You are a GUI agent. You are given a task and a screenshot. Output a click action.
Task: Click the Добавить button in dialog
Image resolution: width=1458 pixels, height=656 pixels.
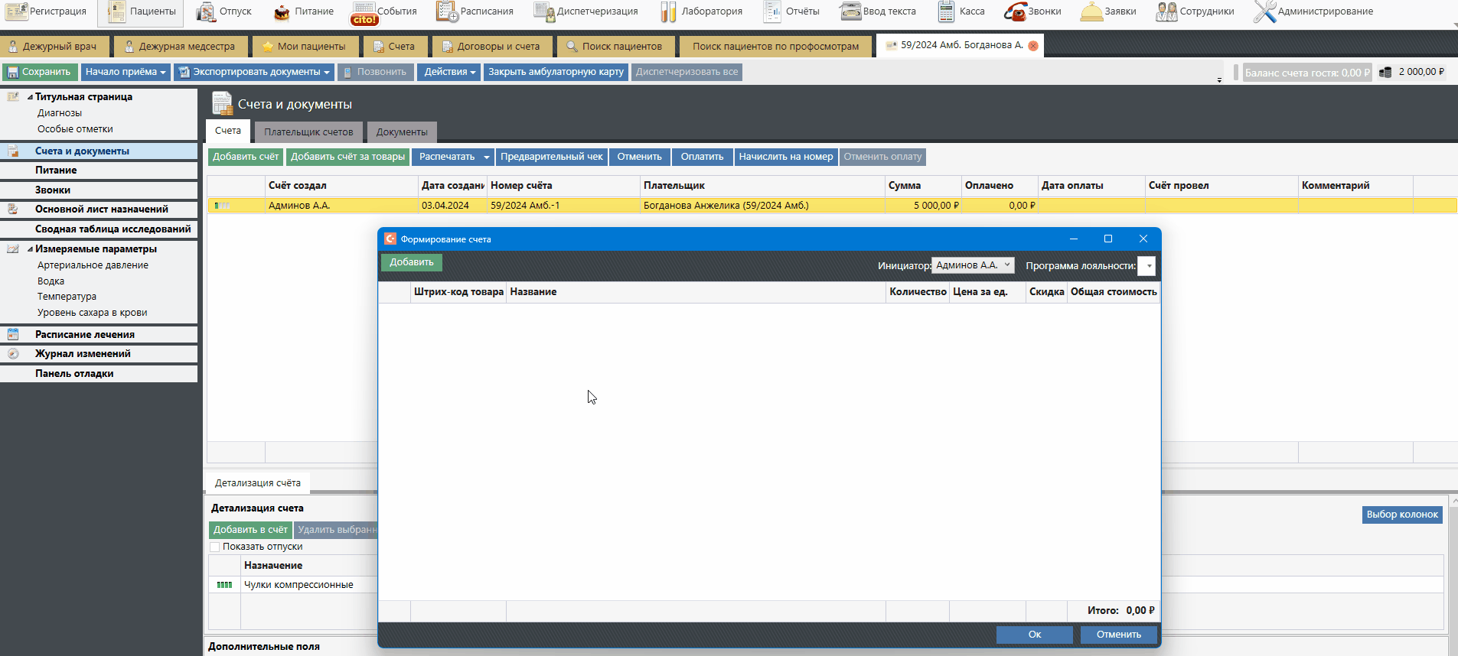click(411, 262)
